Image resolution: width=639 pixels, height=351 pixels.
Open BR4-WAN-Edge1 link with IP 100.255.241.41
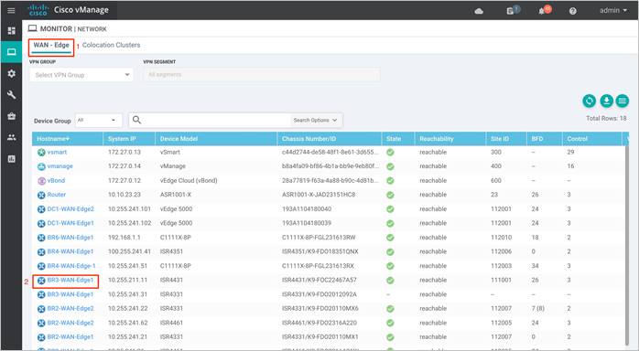[70, 251]
